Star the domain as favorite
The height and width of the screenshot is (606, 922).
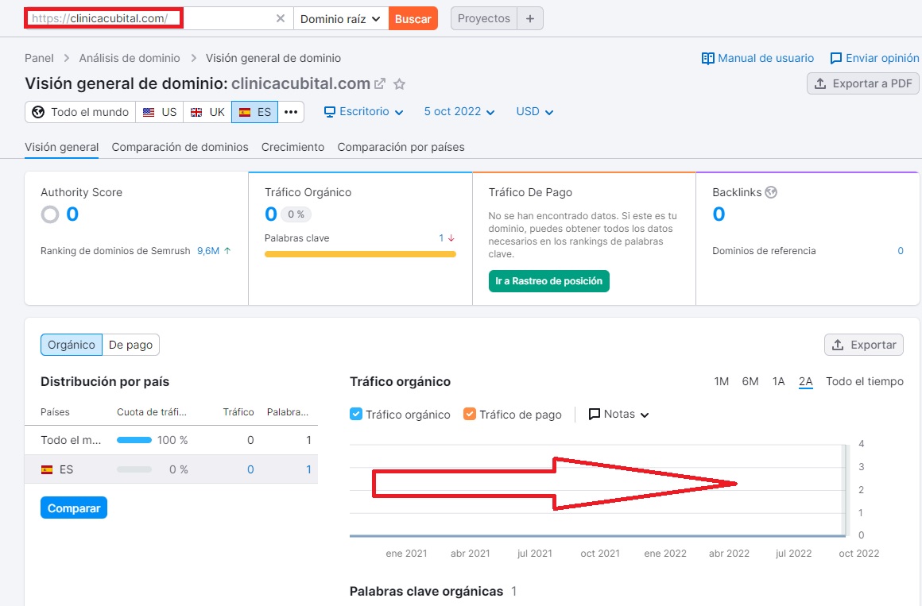(400, 84)
